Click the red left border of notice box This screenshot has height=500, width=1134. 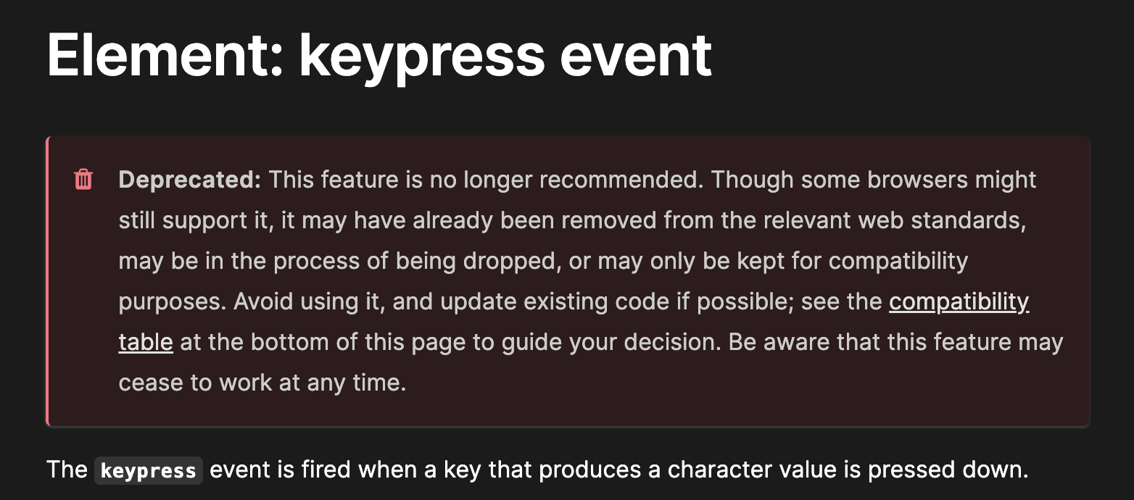pos(47,281)
